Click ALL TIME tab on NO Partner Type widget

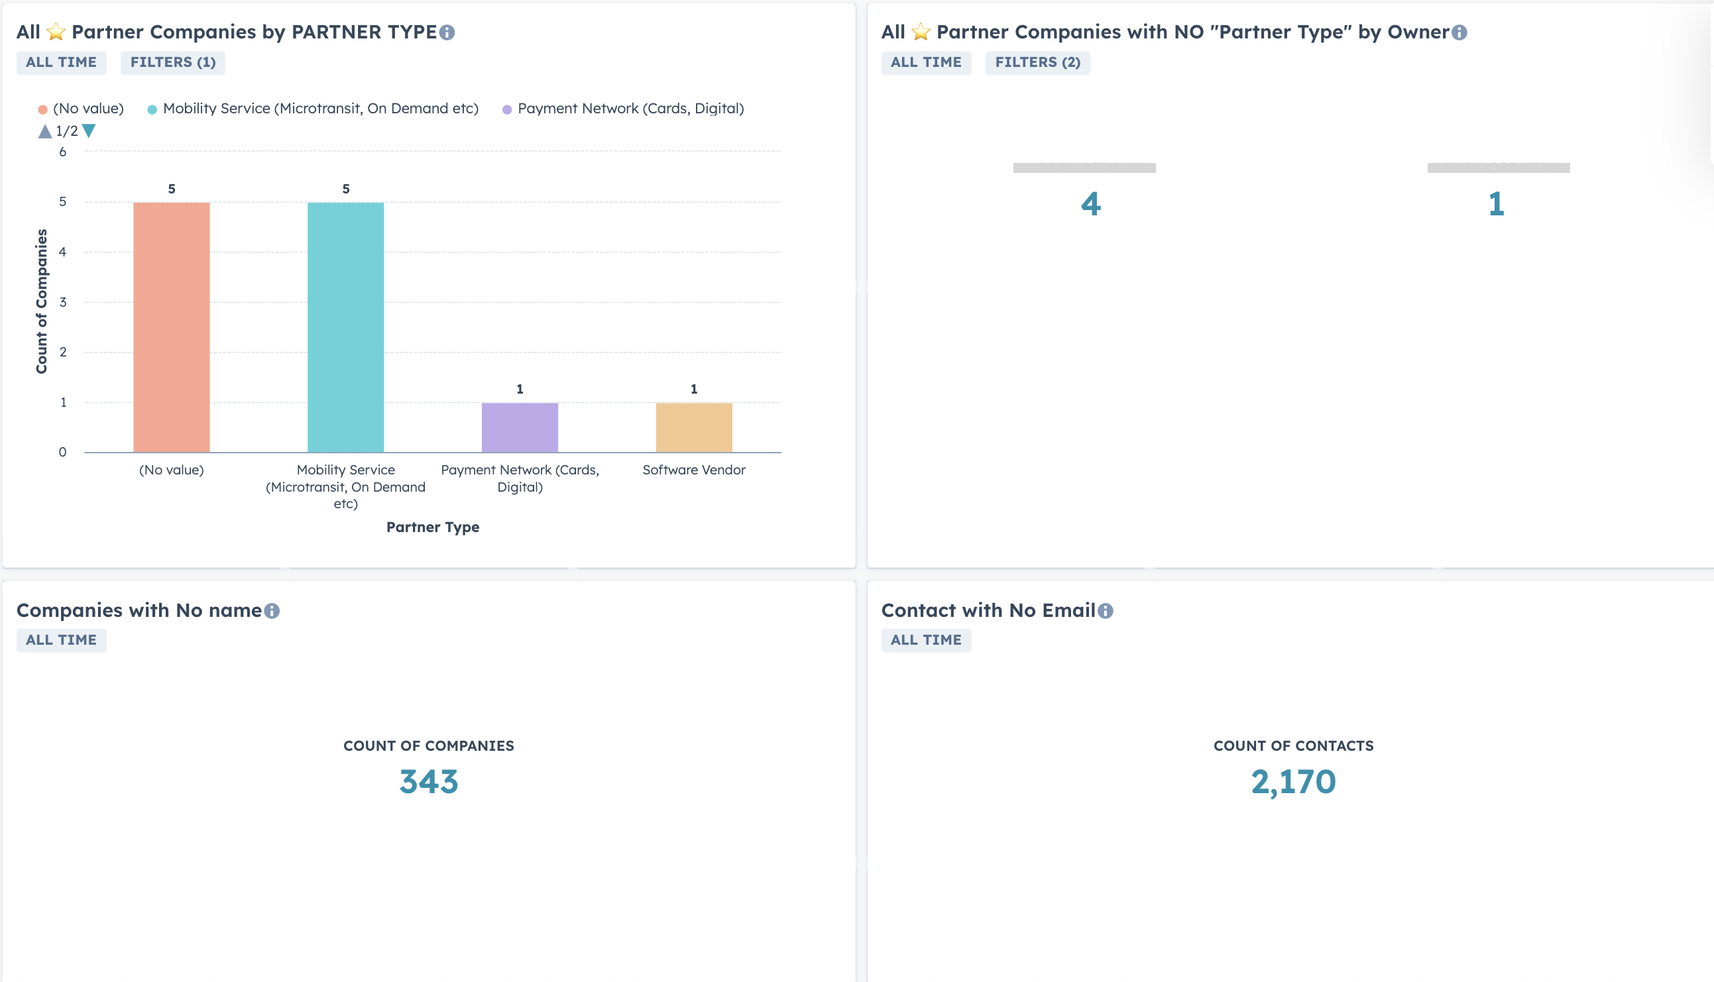927,61
